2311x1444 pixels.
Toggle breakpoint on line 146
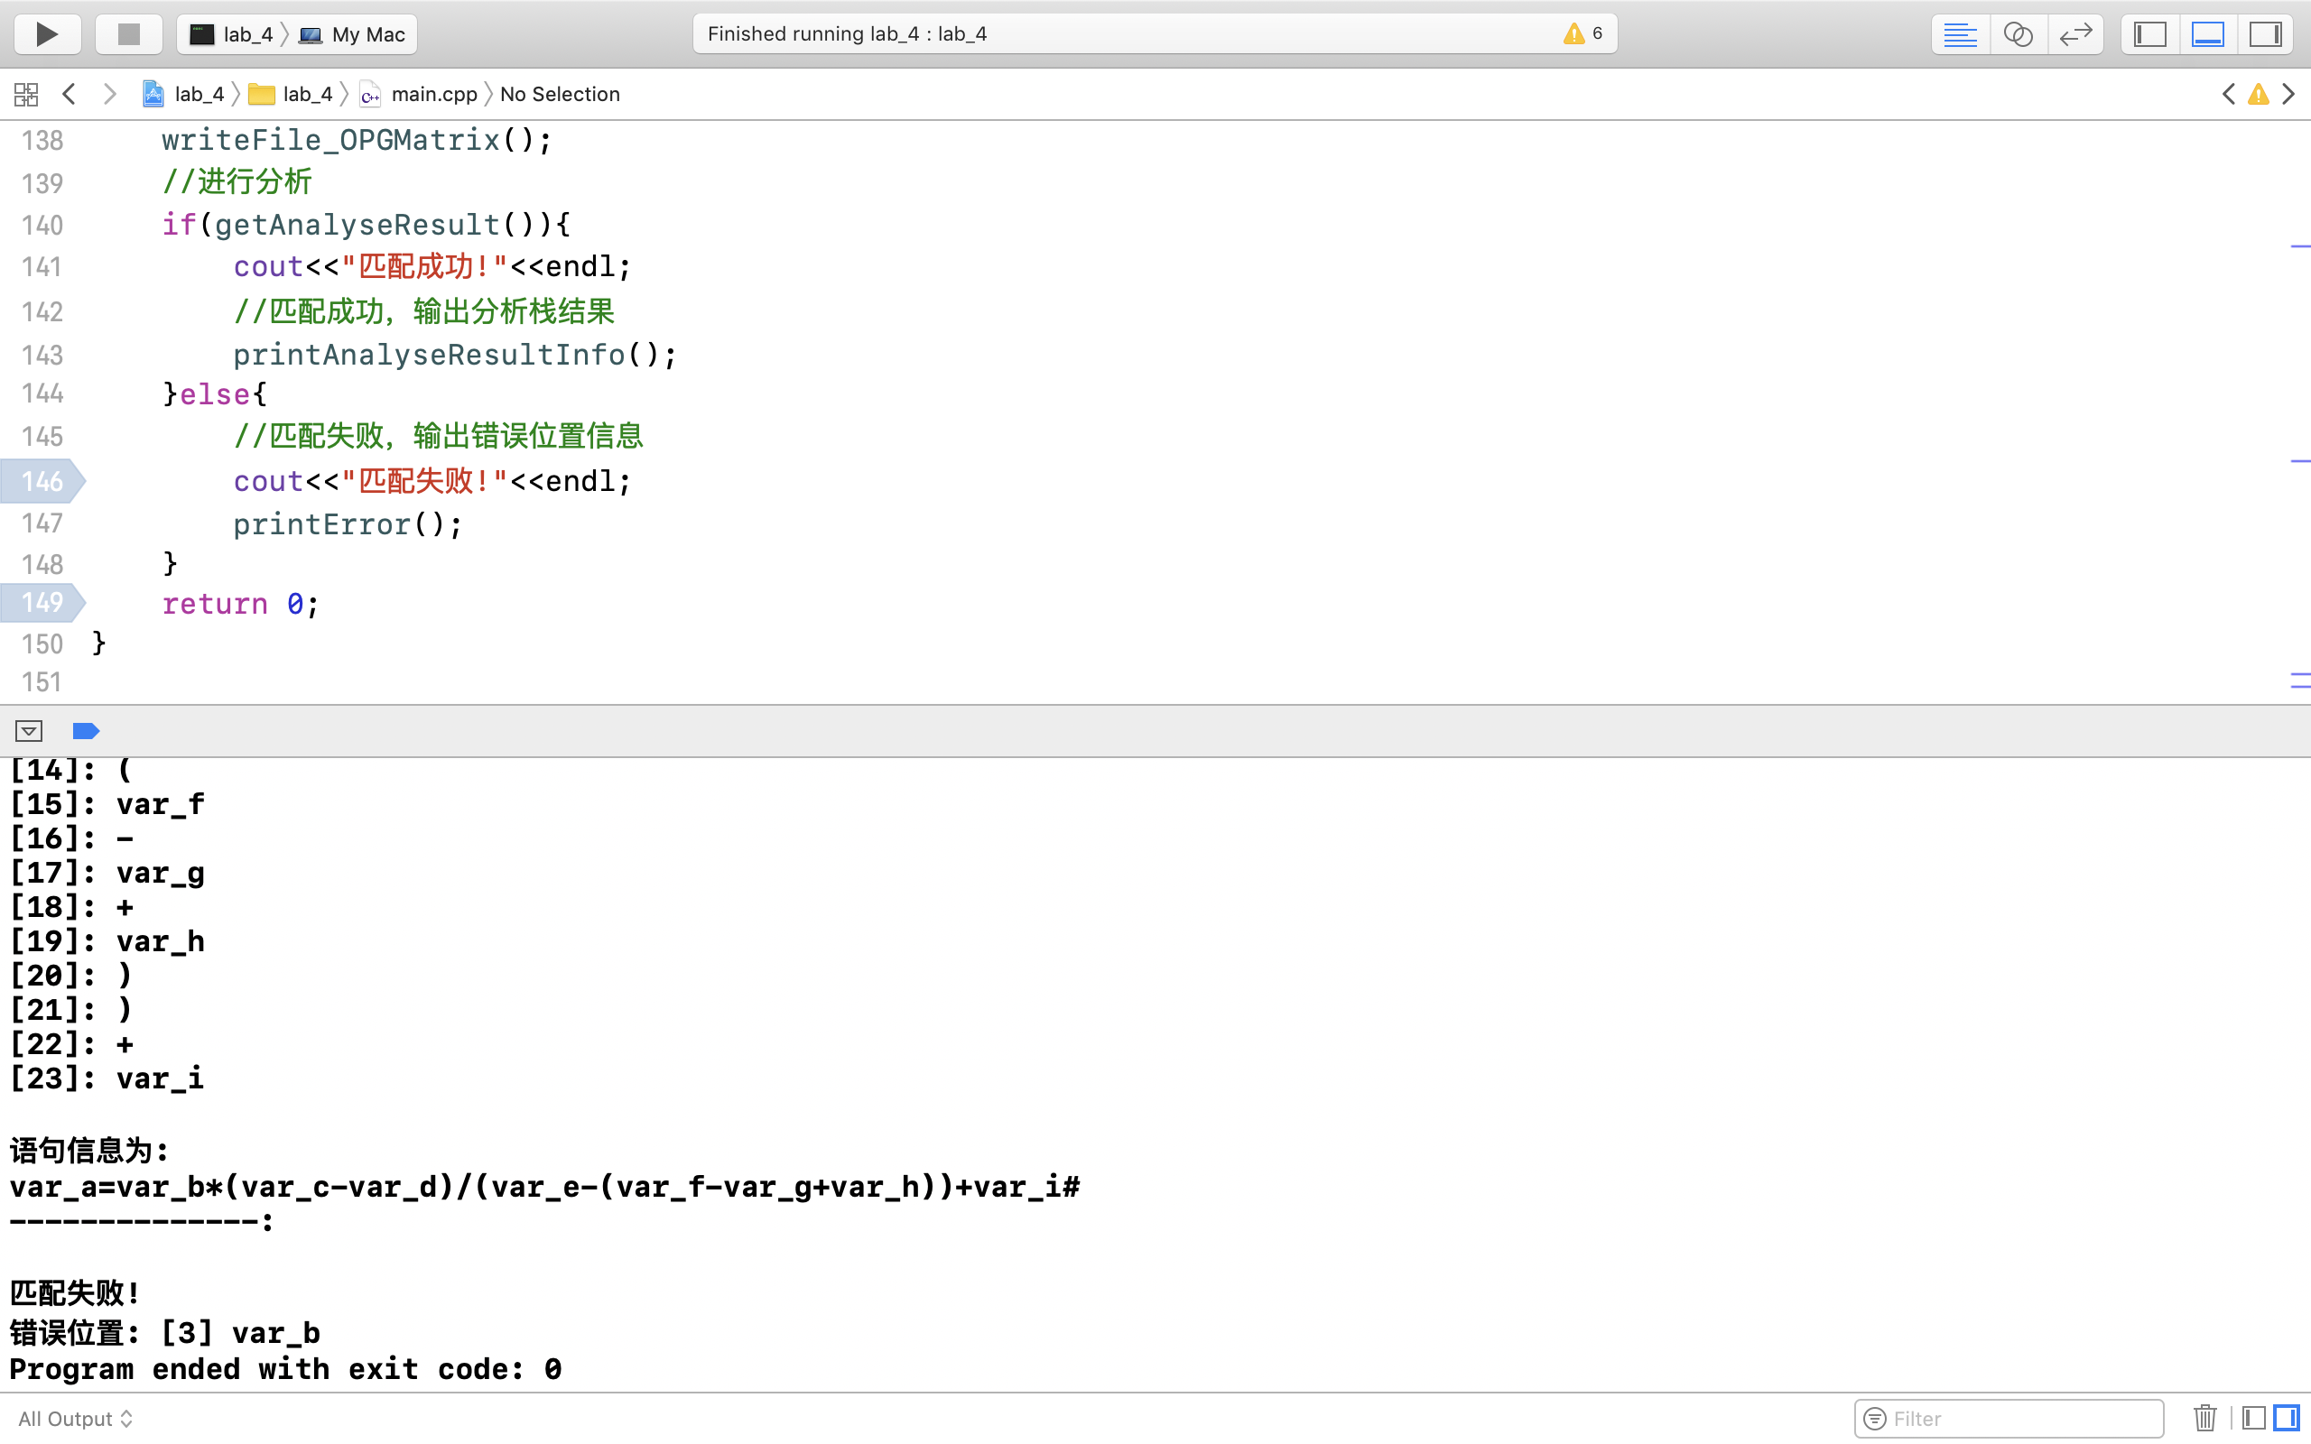tap(43, 480)
